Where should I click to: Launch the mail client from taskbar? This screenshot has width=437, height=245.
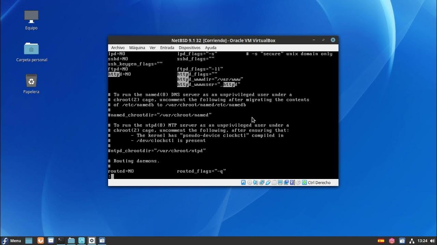tap(51, 241)
